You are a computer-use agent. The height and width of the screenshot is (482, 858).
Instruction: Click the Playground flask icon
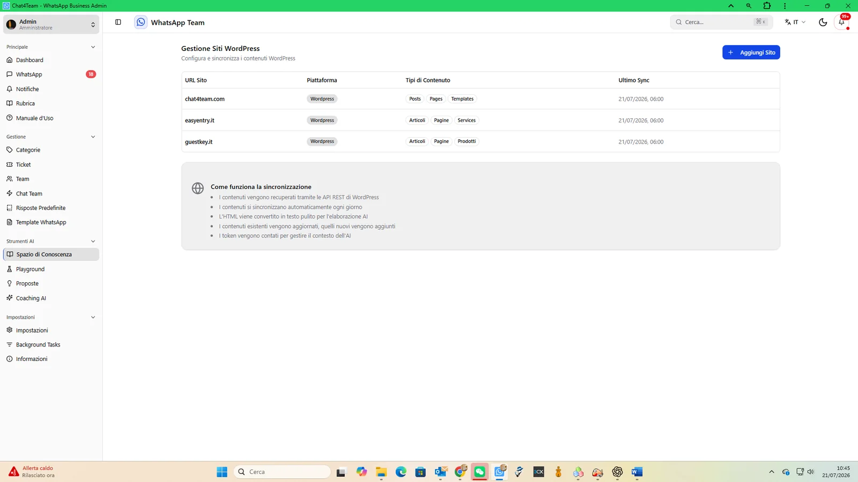(x=10, y=269)
